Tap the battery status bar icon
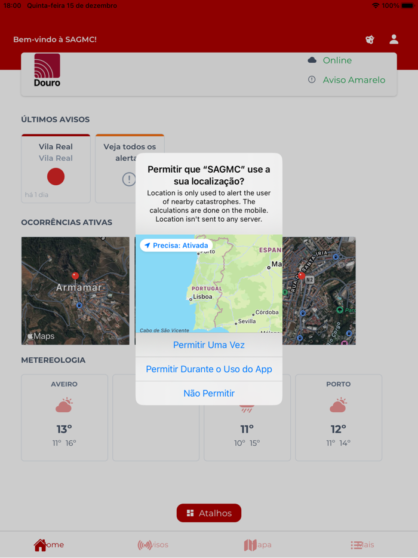The height and width of the screenshot is (558, 418). click(x=407, y=6)
